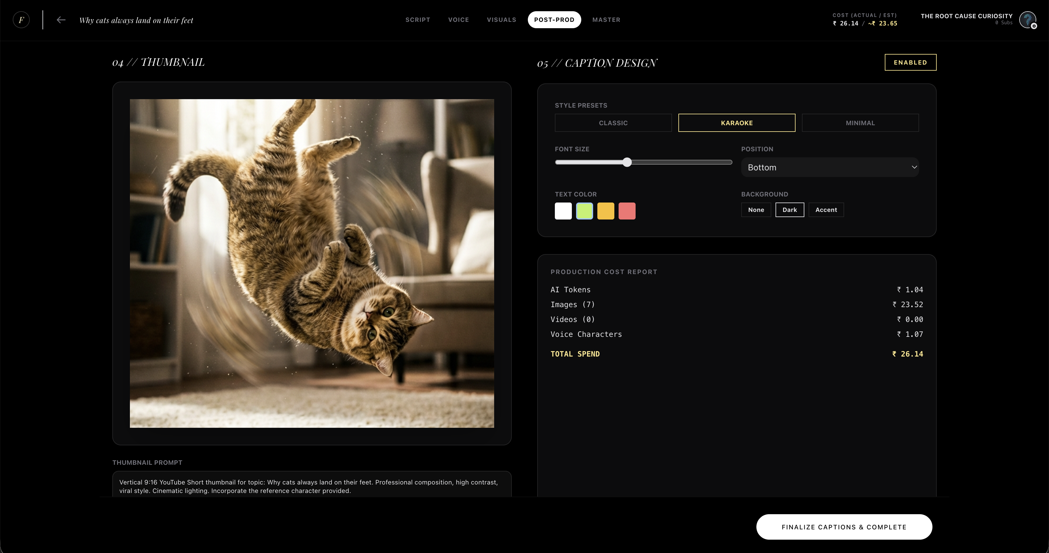Toggle the ENABLED captions button

point(910,62)
